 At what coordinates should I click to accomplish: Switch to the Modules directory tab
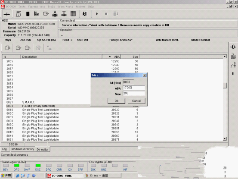point(23,149)
